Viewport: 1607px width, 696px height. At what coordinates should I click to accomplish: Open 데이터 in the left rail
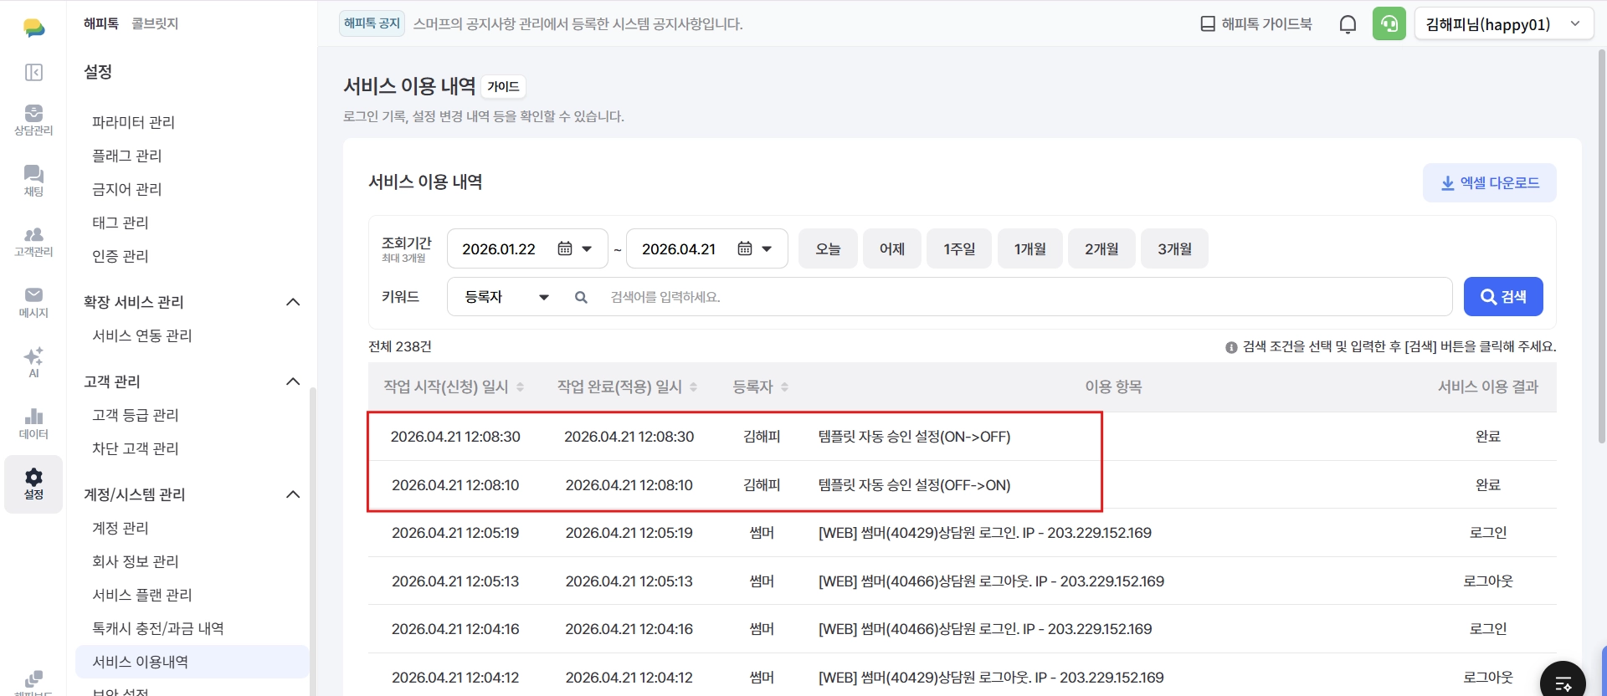33,423
